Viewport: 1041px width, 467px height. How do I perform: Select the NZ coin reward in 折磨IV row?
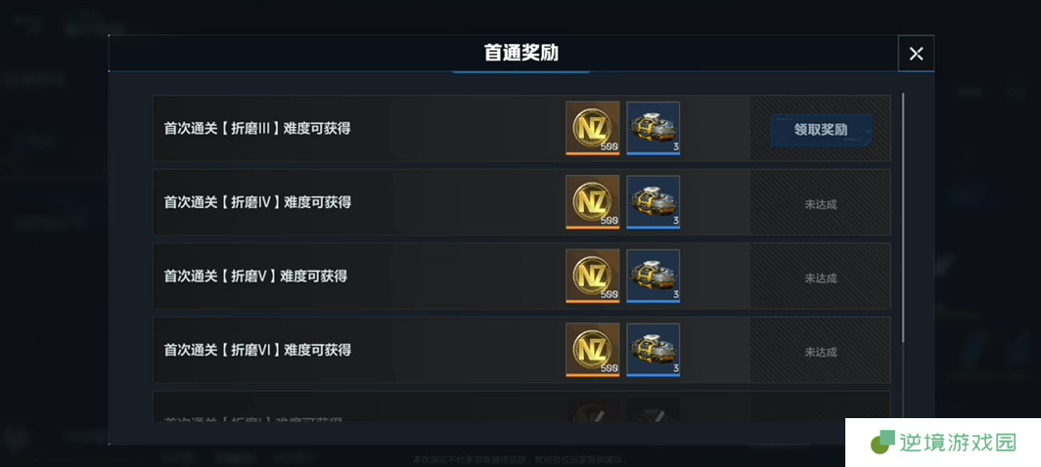592,202
